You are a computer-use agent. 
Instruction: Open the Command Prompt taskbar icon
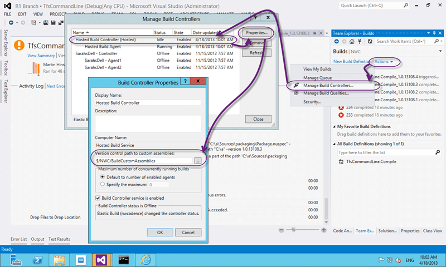pyautogui.click(x=123, y=260)
